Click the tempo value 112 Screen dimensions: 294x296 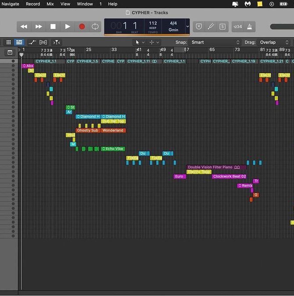[x=153, y=23]
